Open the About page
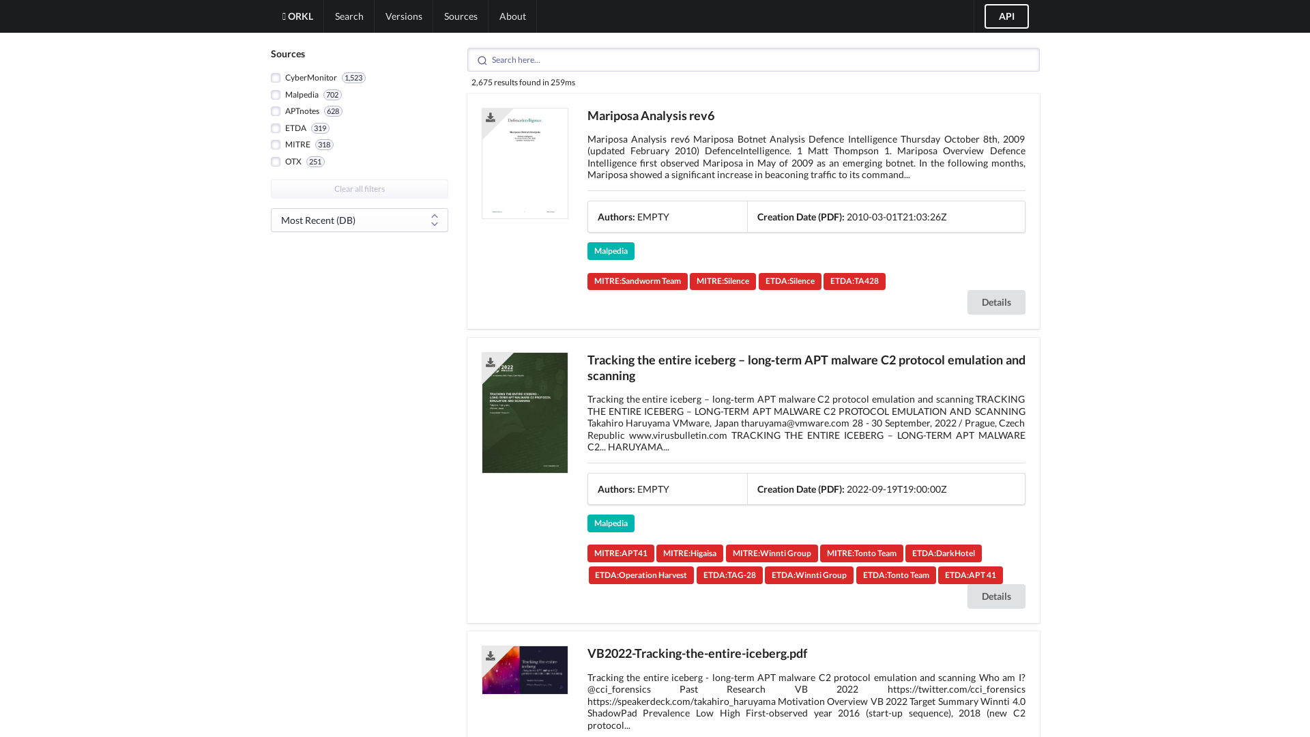The width and height of the screenshot is (1310, 737). point(512,16)
